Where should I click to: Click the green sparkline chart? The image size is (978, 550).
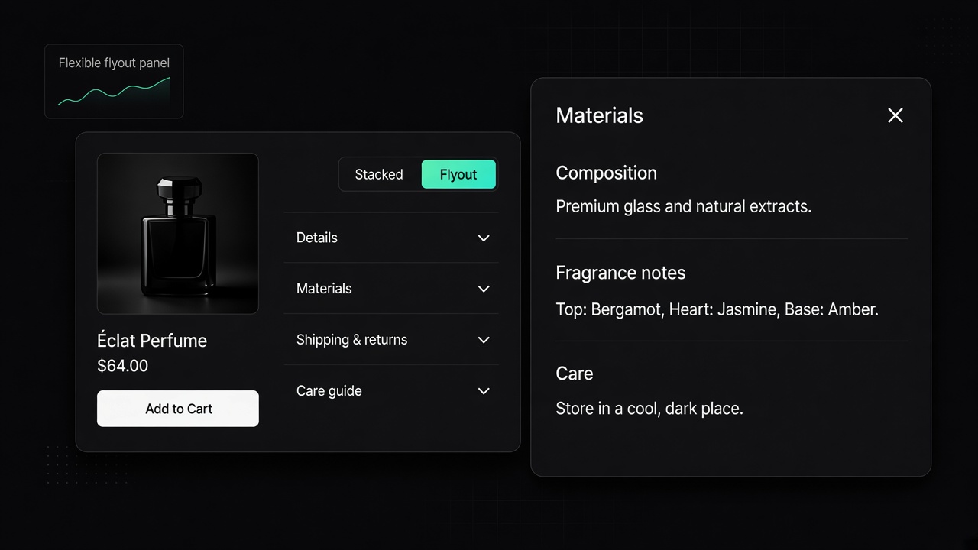coord(114,92)
